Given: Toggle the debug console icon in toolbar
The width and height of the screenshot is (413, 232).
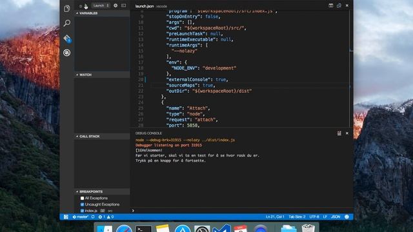Looking at the screenshot, I should coord(123,6).
